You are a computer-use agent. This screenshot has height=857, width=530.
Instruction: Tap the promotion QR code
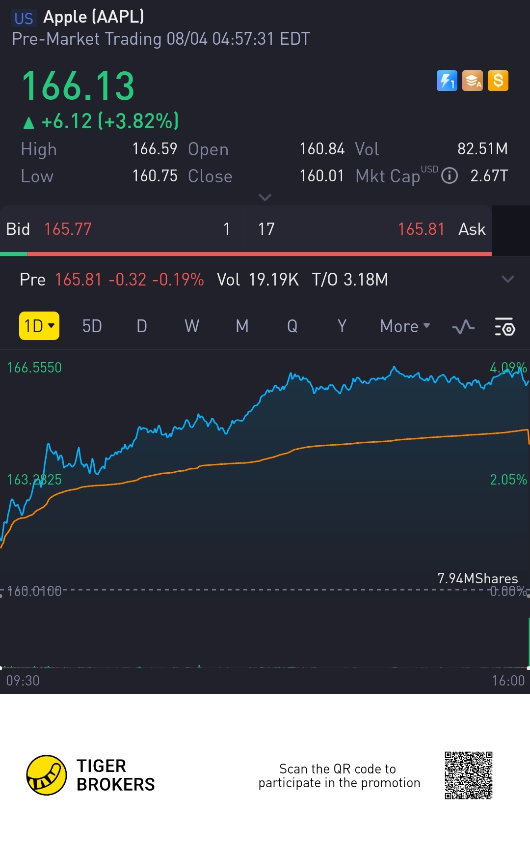click(469, 775)
